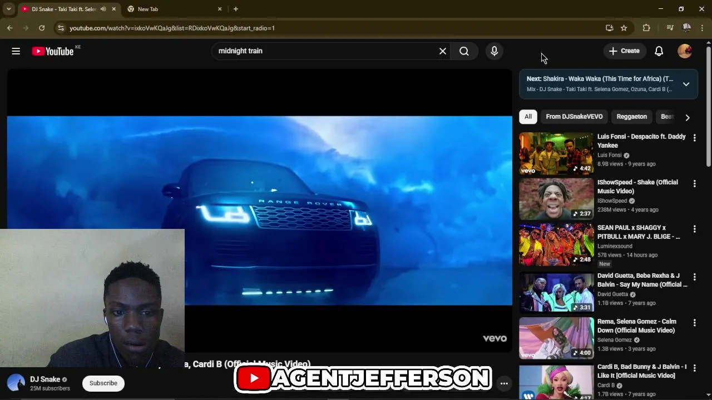
Task: Click the Range Rover video player
Action: (259, 210)
